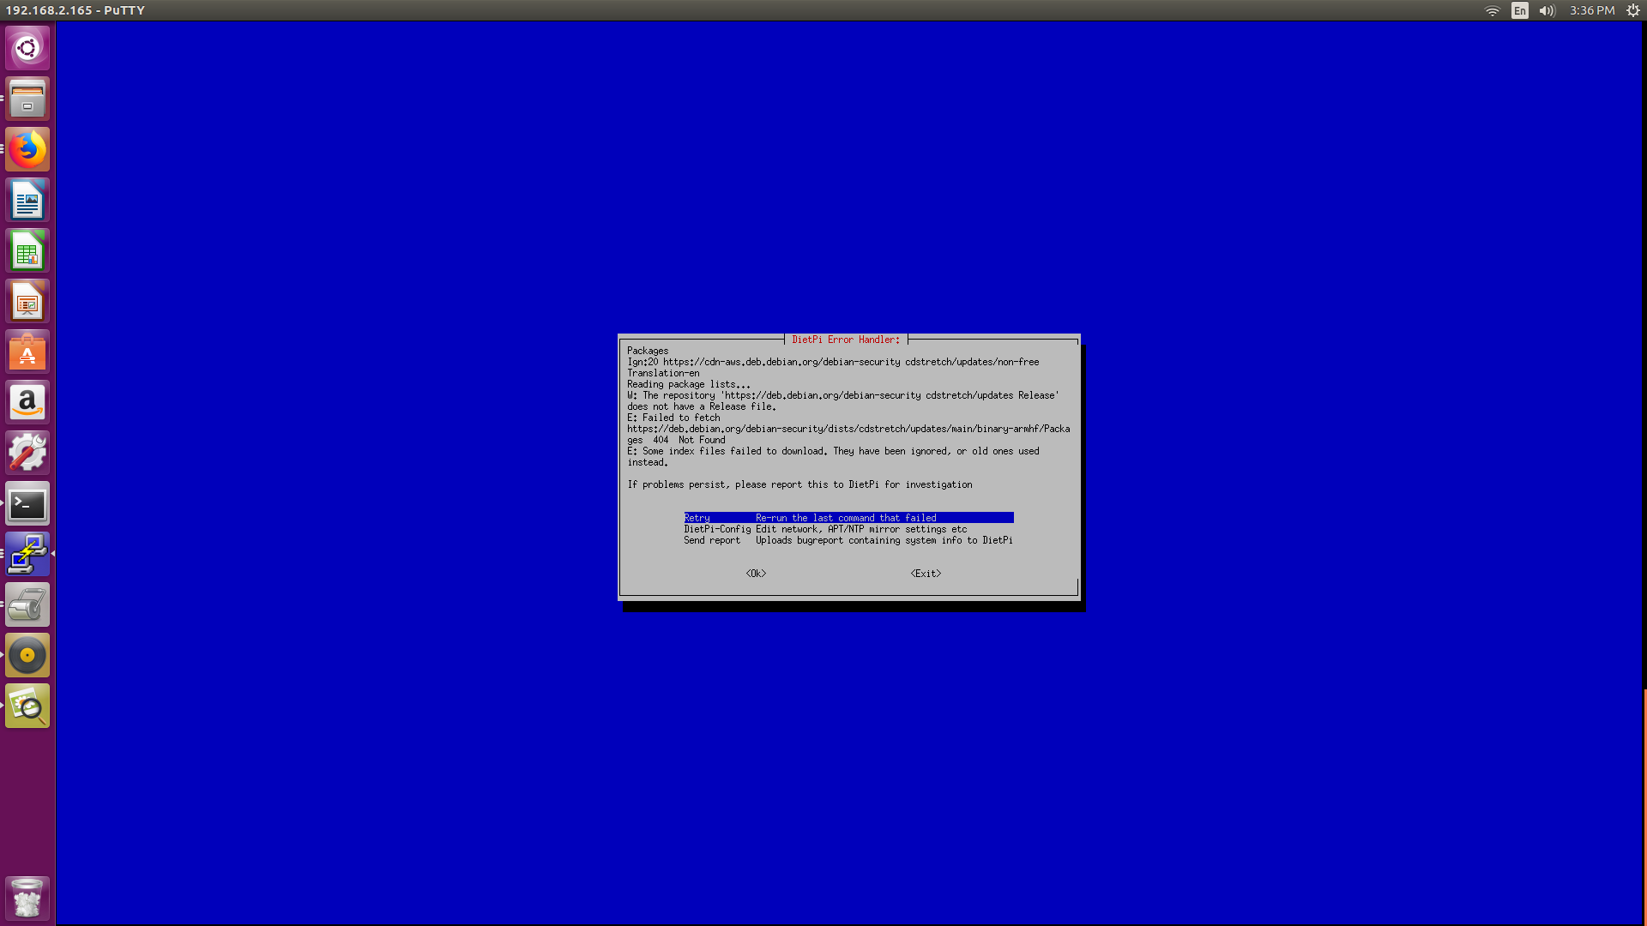The width and height of the screenshot is (1647, 926).
Task: Click the 'If problems persist' message
Action: click(799, 484)
